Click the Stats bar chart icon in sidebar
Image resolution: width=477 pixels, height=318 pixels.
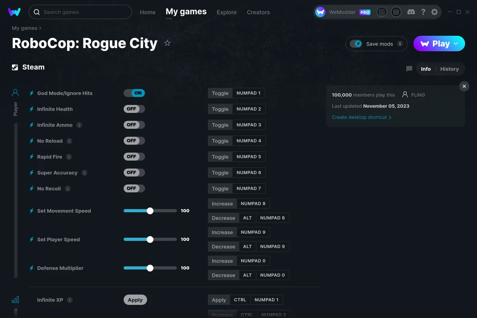click(x=16, y=300)
